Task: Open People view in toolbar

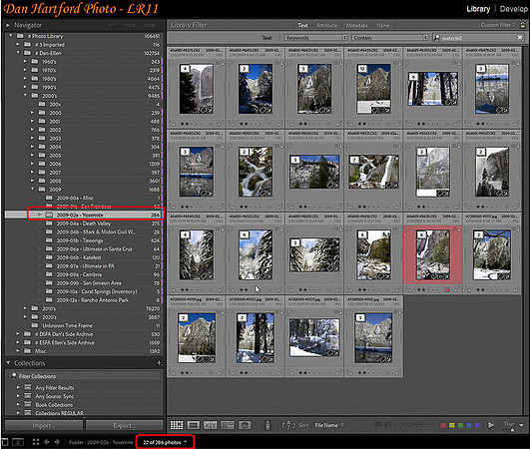Action: click(245, 425)
